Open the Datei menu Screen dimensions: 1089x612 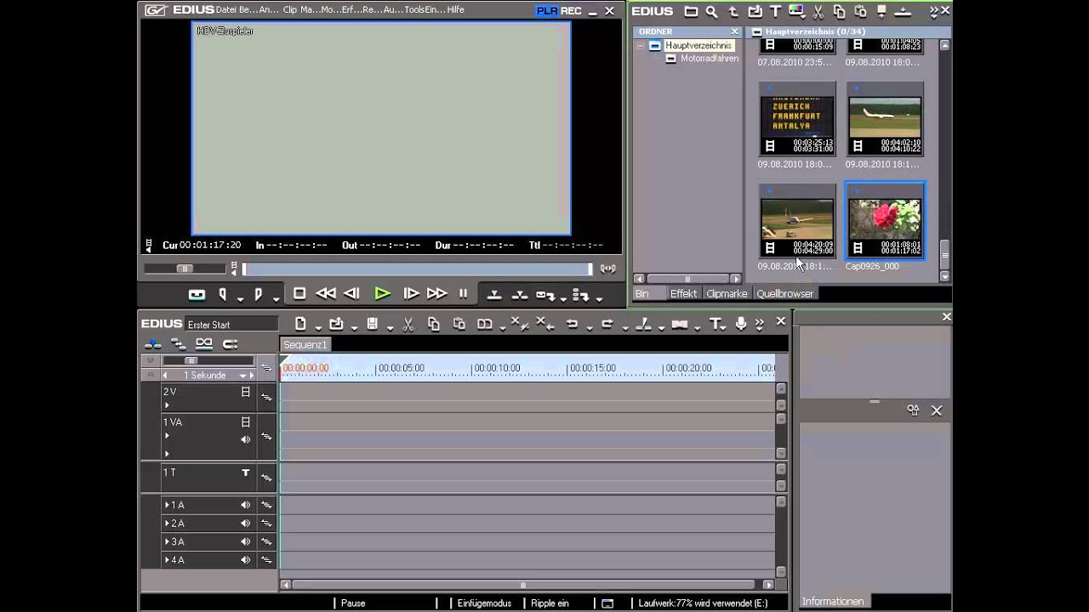[x=228, y=10]
